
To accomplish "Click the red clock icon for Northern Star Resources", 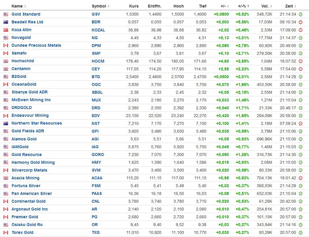I will pos(301,123).
